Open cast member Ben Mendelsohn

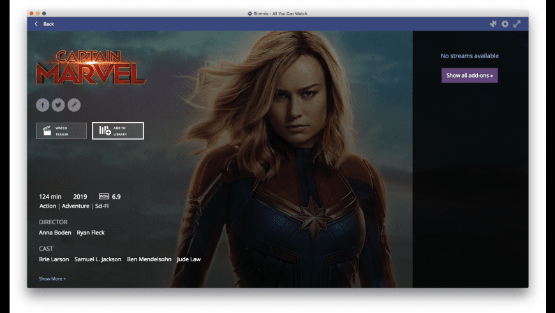coord(149,259)
